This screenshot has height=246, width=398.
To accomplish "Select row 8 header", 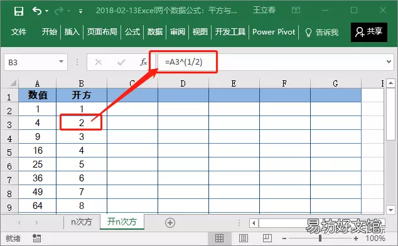I will click(9, 194).
